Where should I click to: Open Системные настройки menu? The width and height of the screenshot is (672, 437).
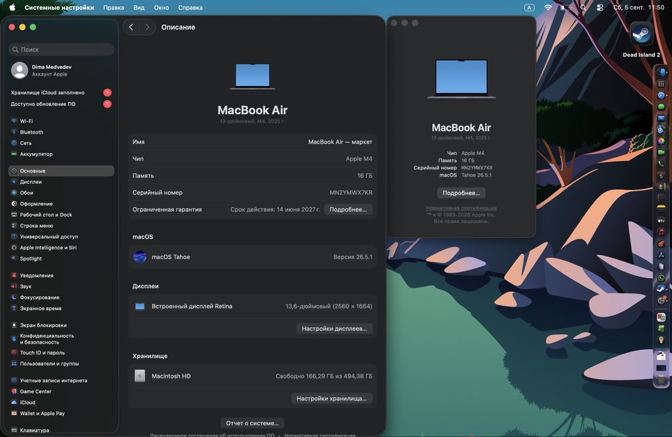tap(59, 7)
